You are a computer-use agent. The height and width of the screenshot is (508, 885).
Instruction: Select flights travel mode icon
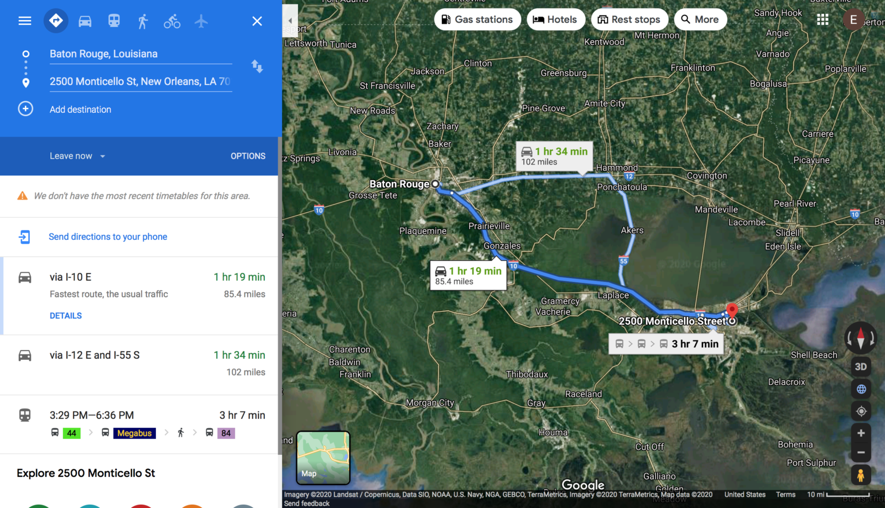pos(201,21)
